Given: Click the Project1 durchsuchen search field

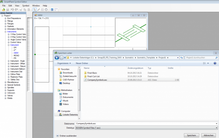Looking at the screenshot, I should point(200,57).
